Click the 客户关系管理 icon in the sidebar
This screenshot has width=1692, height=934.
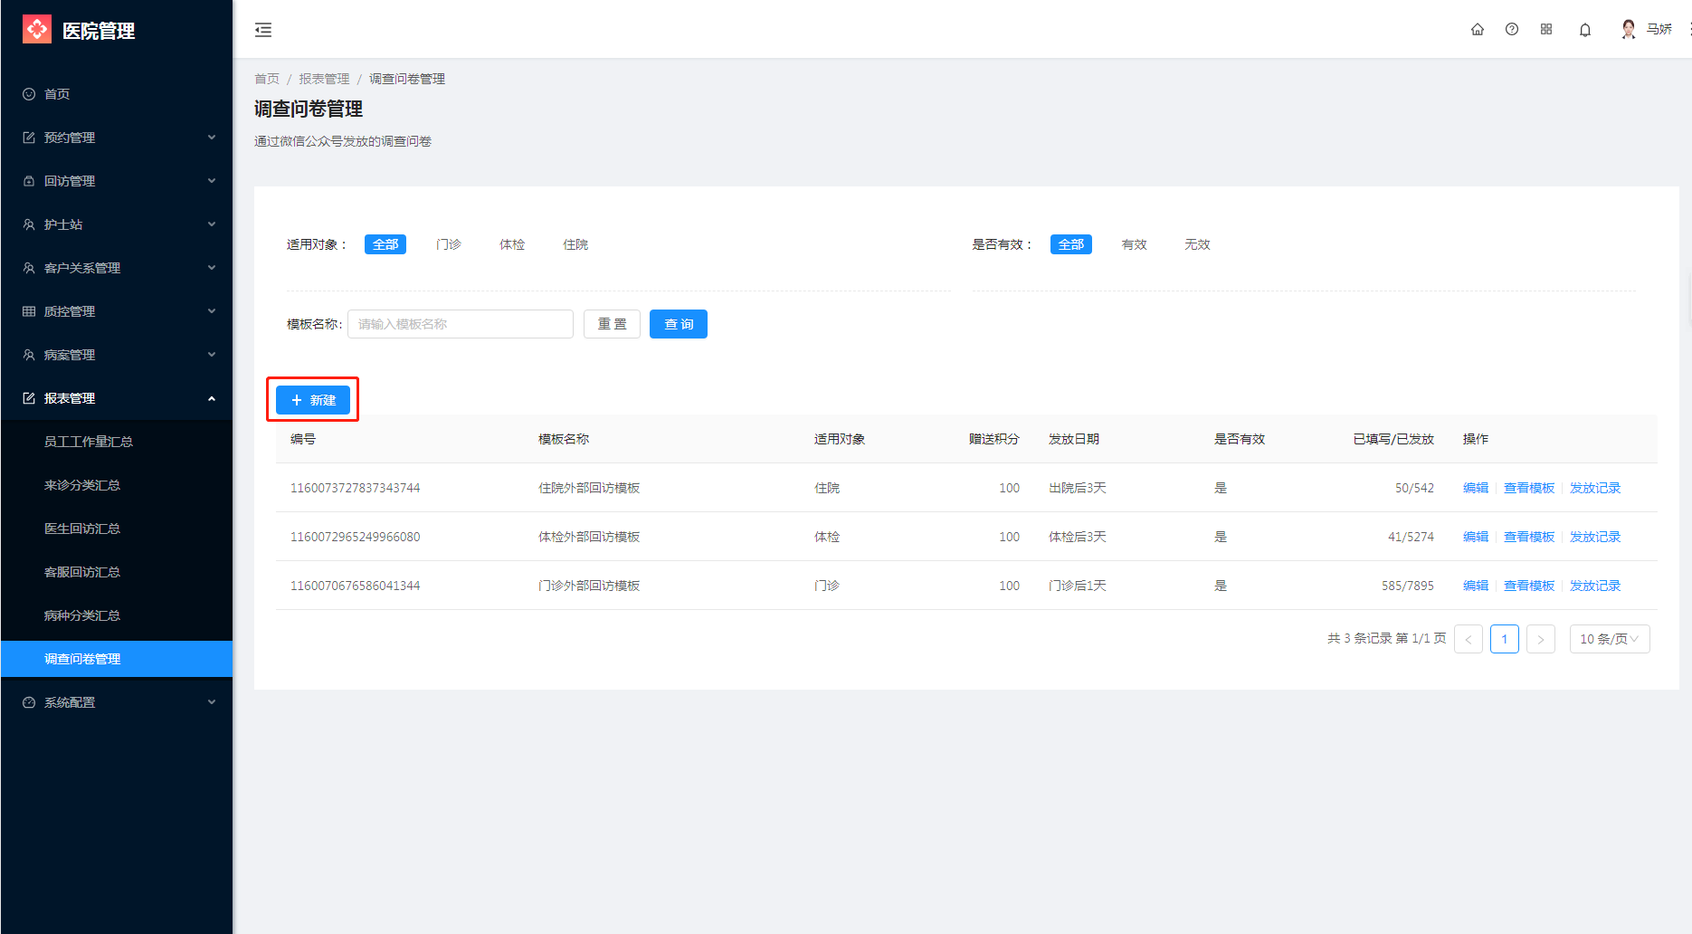tap(29, 268)
